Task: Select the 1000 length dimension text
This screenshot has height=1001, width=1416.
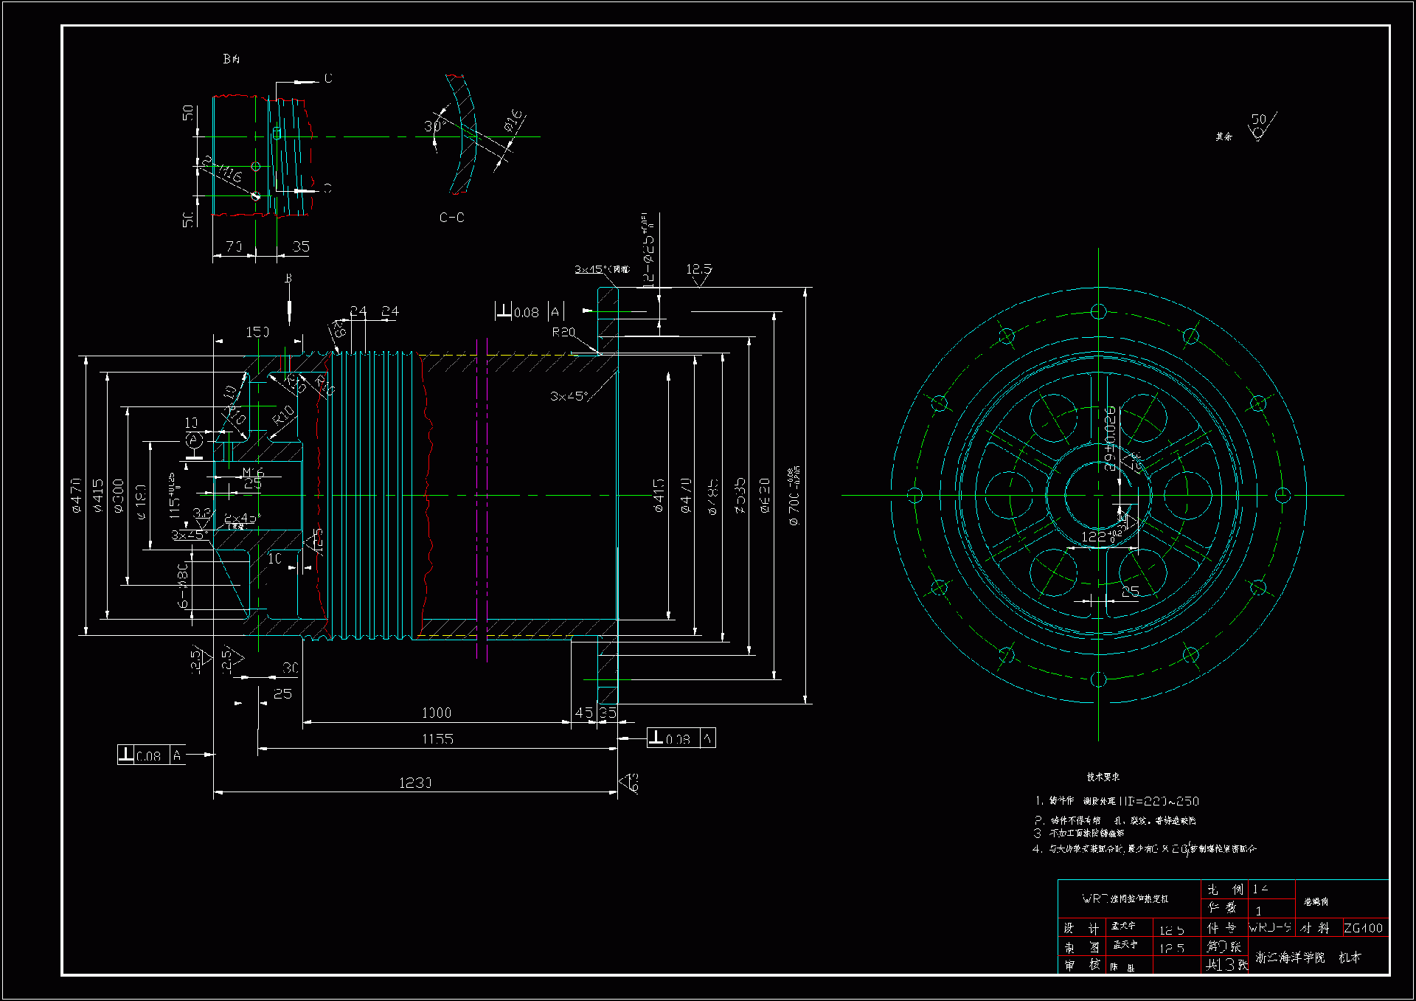Action: point(436,713)
